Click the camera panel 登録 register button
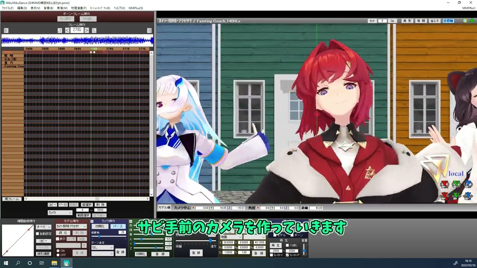Image resolution: width=477 pixels, height=268 pixels. point(120,252)
